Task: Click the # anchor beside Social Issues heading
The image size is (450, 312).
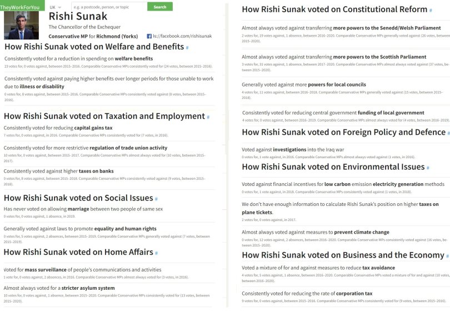Action: coord(157,199)
